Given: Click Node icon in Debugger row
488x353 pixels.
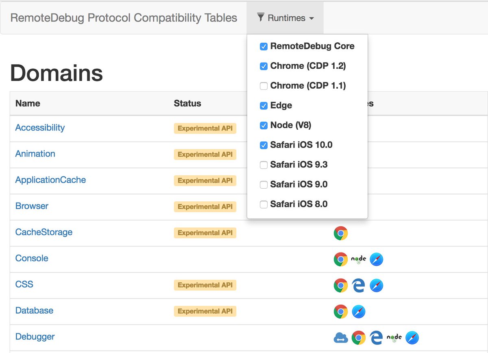Looking at the screenshot, I should click(x=394, y=338).
